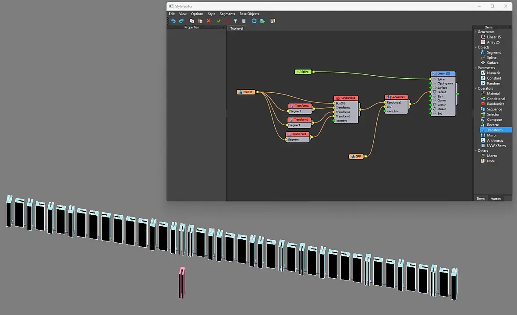
Task: Click the highlighted Transform operator item
Action: point(496,130)
